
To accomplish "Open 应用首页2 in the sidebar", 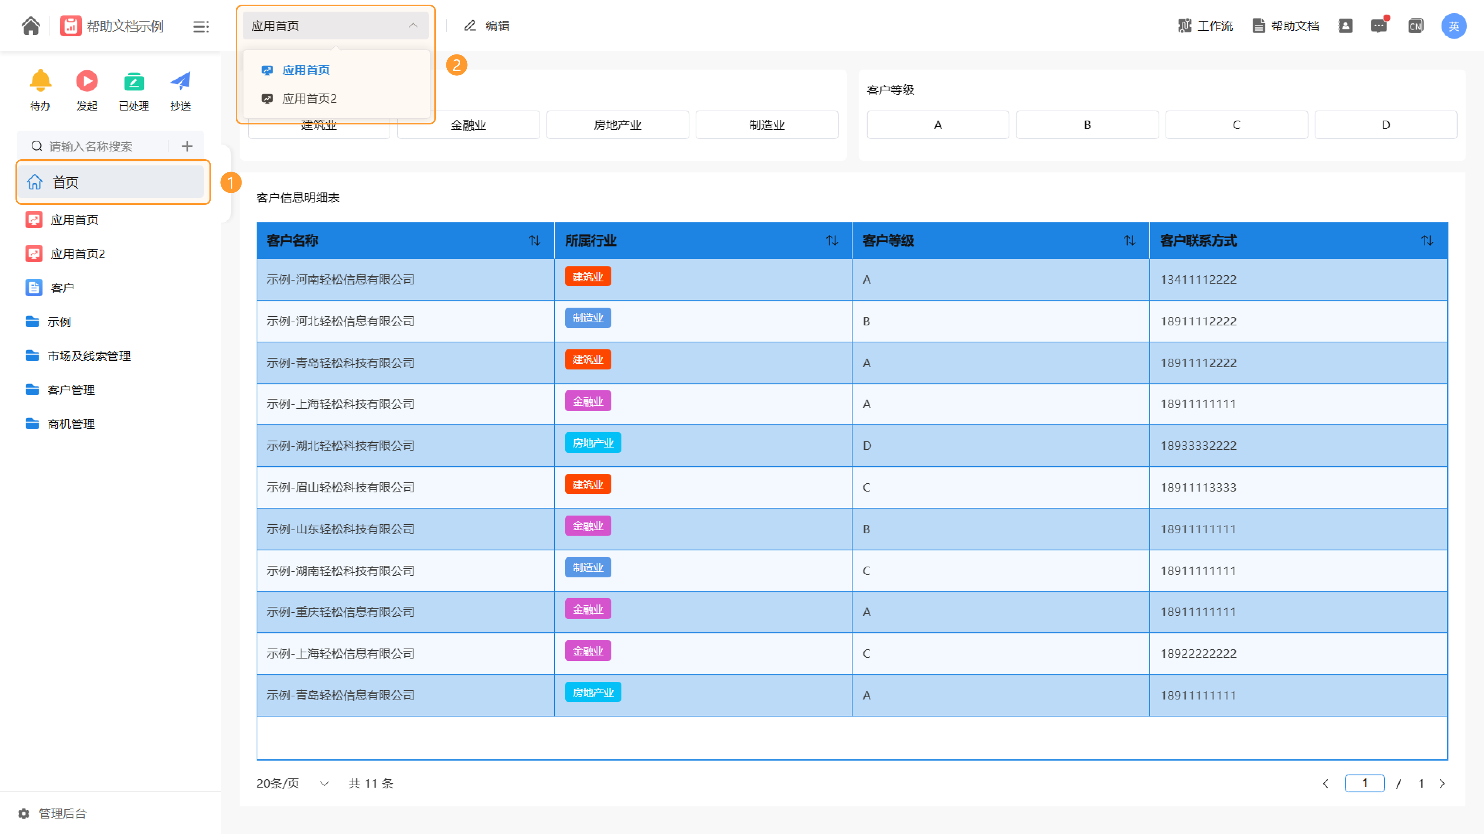I will (x=111, y=254).
